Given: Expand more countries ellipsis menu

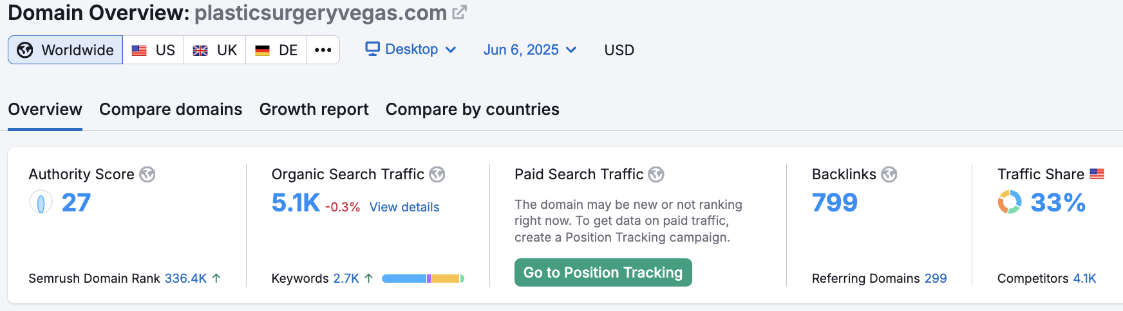Looking at the screenshot, I should 323,50.
